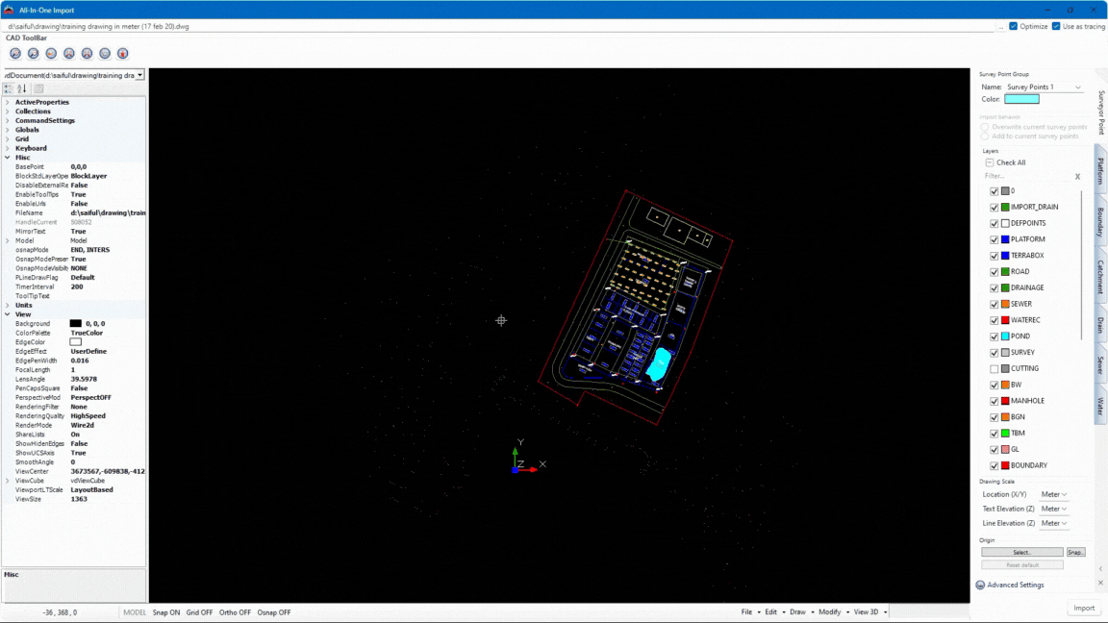Collapse the Misc property category
The height and width of the screenshot is (623, 1108).
click(x=8, y=158)
